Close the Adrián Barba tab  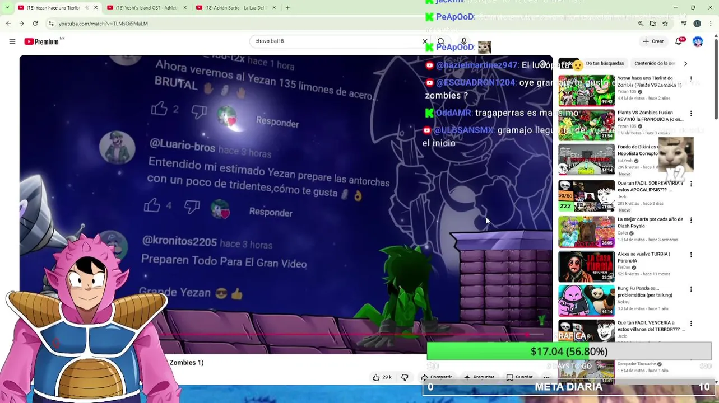coord(273,7)
